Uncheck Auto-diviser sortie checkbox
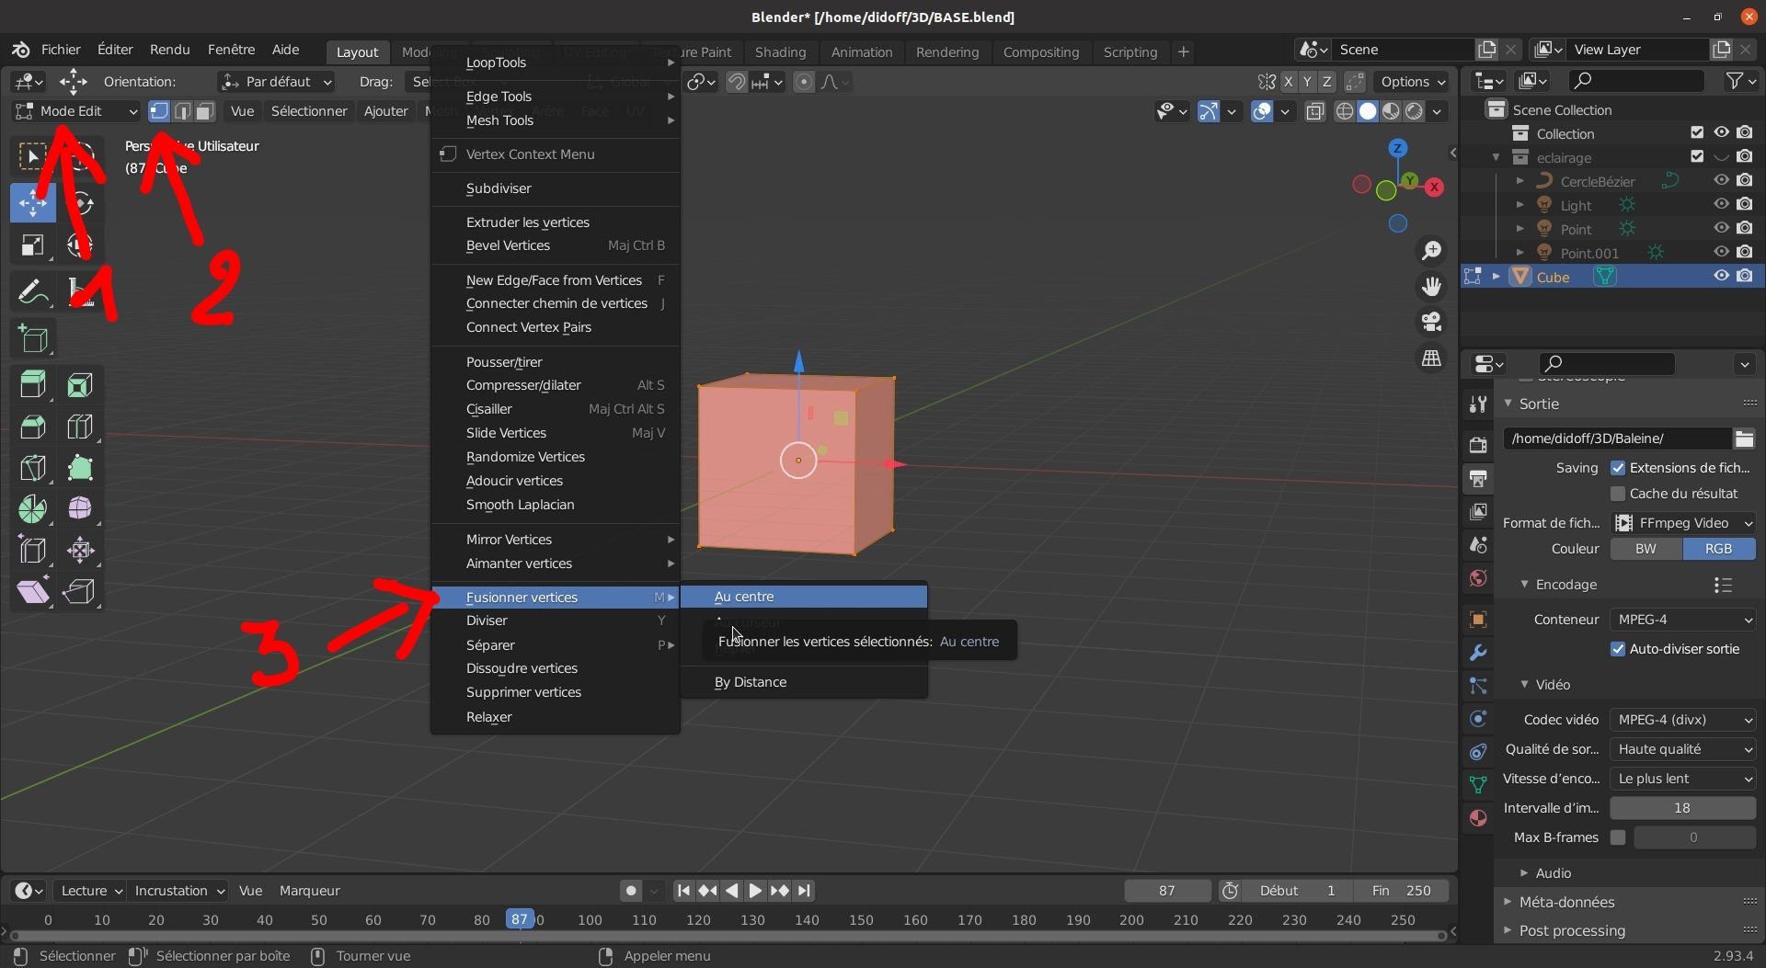Screen dimensions: 1766x968 click(1618, 649)
